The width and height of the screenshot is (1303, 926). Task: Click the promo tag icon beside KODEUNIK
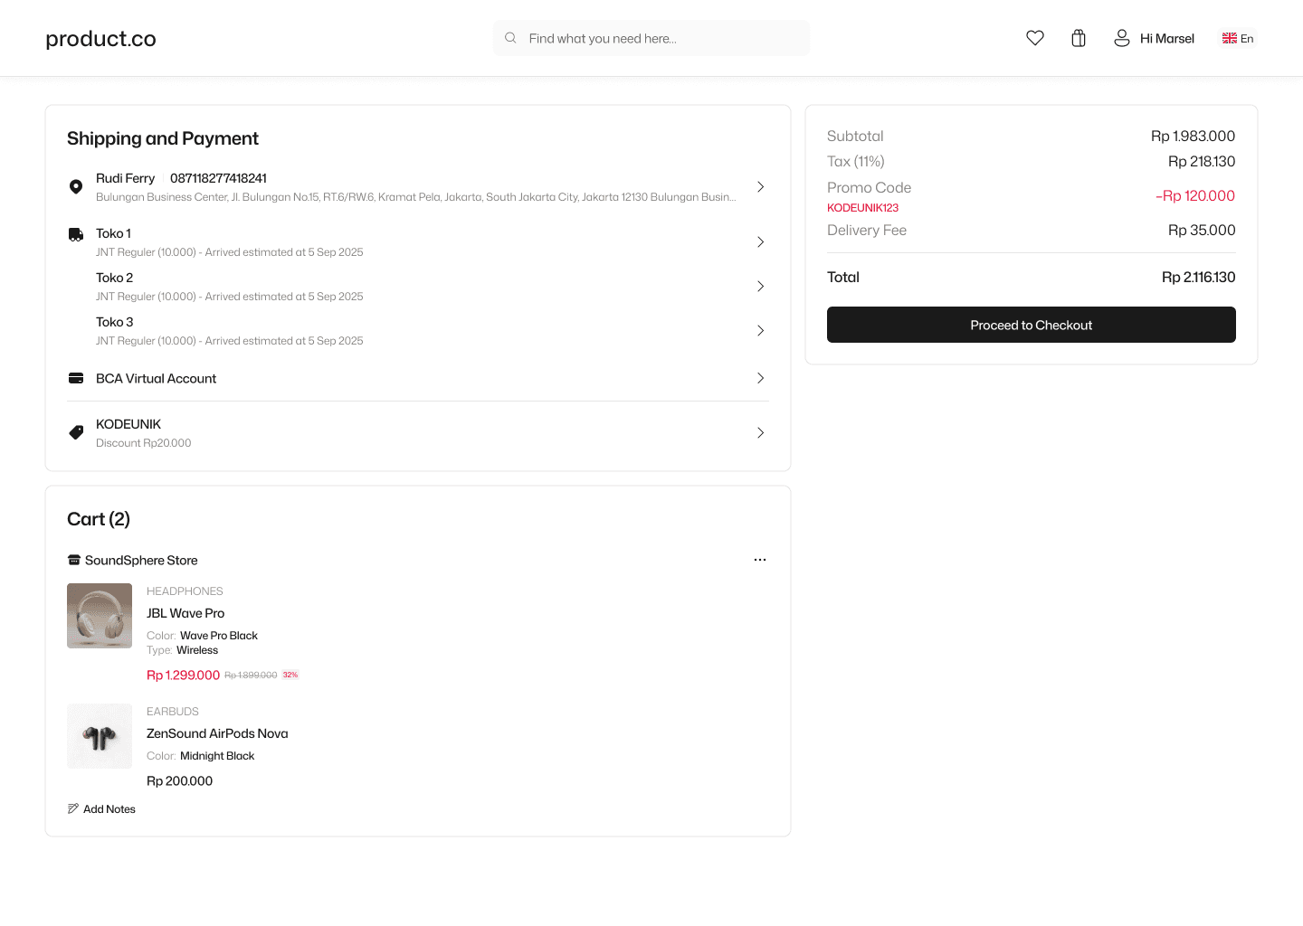[x=76, y=432]
